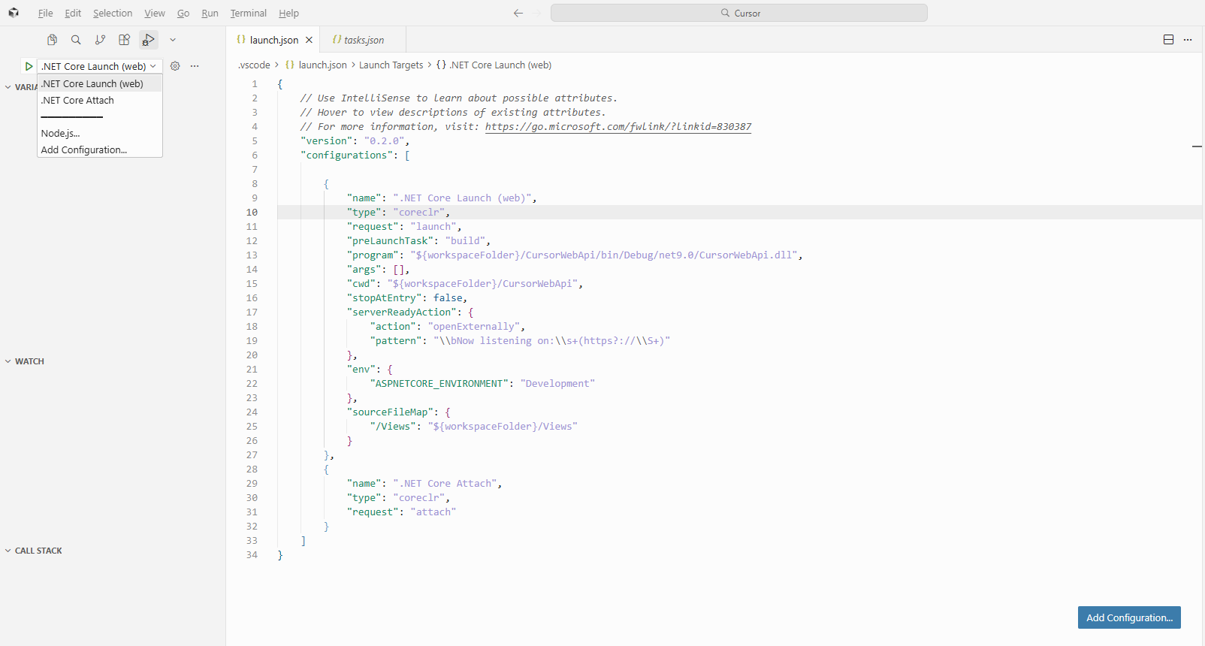Click the Launch Targets breadcrumb
Viewport: 1205px width, 646px height.
pos(391,65)
